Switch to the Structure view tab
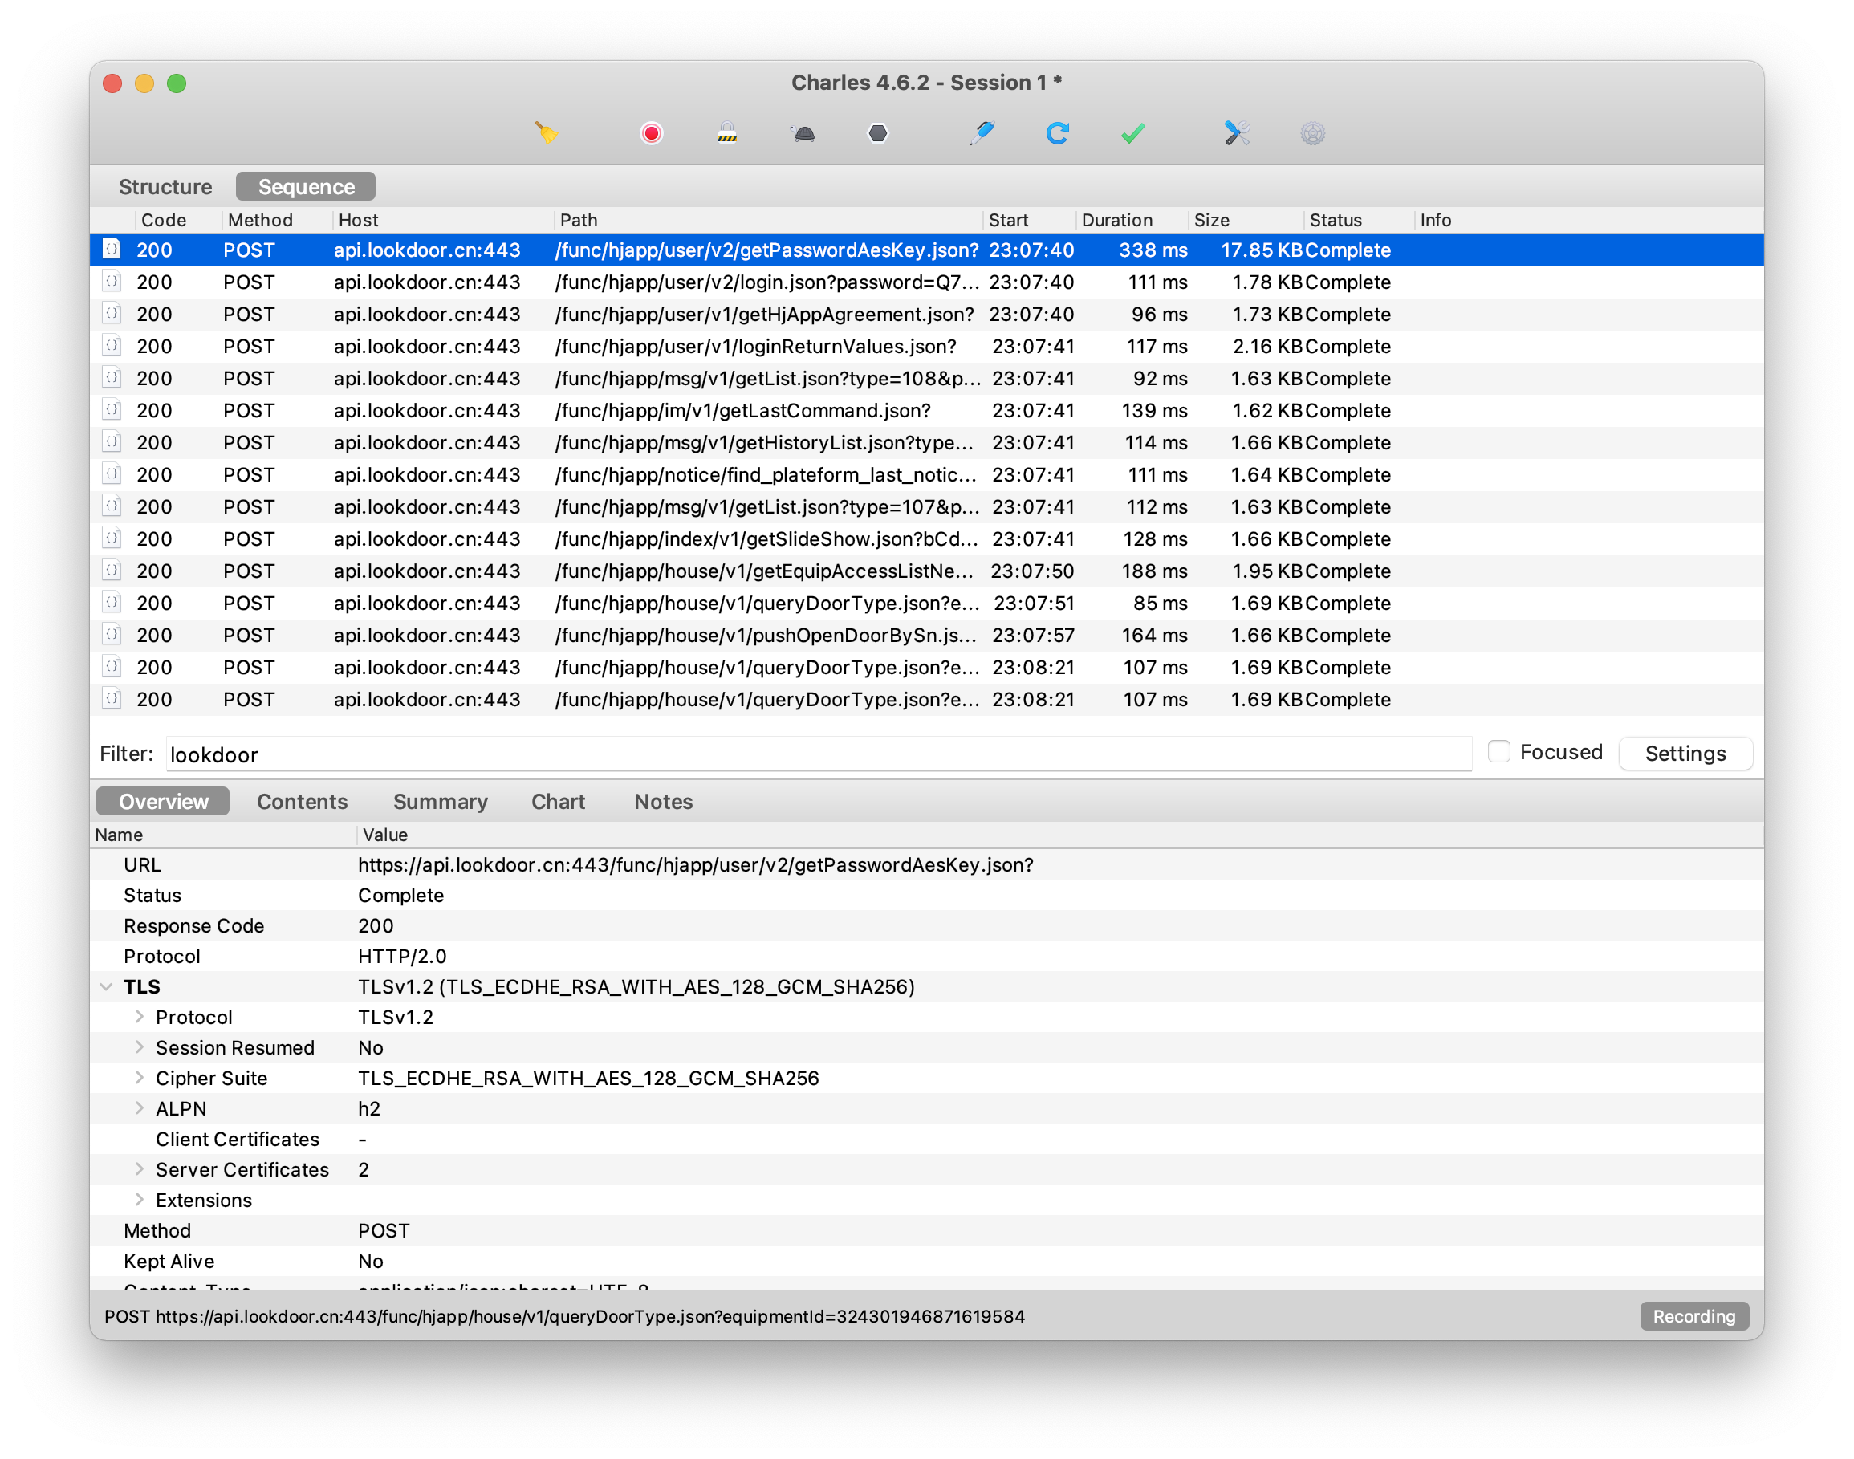Screen dimensions: 1854x1459 [x=166, y=187]
